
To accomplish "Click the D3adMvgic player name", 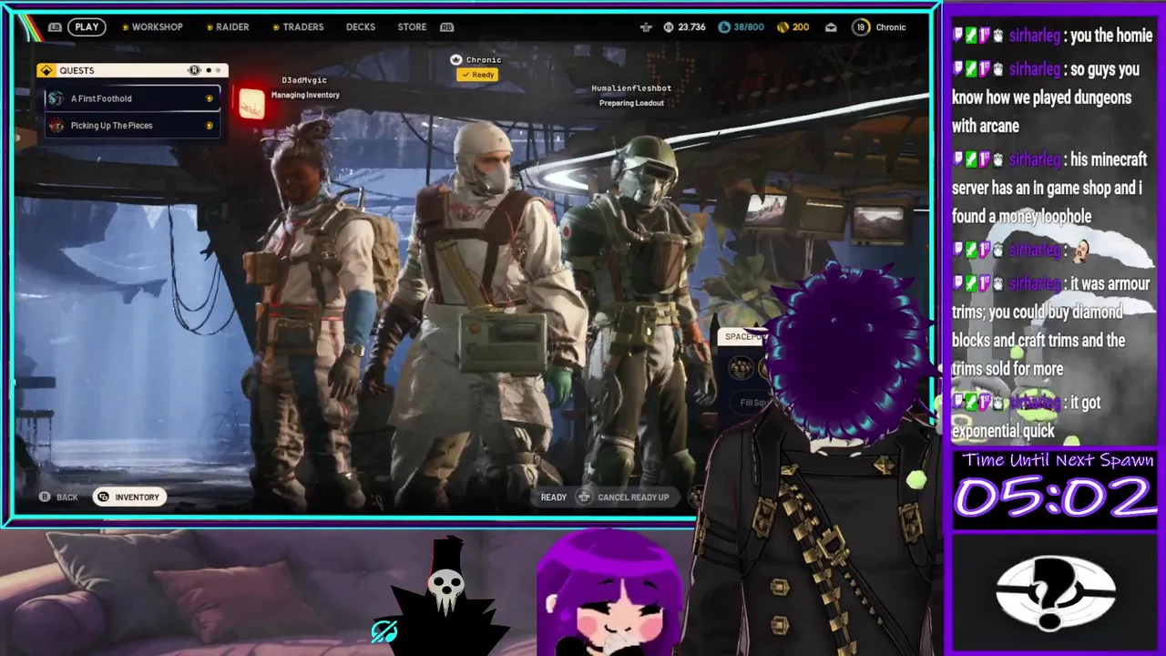I will click(x=304, y=80).
